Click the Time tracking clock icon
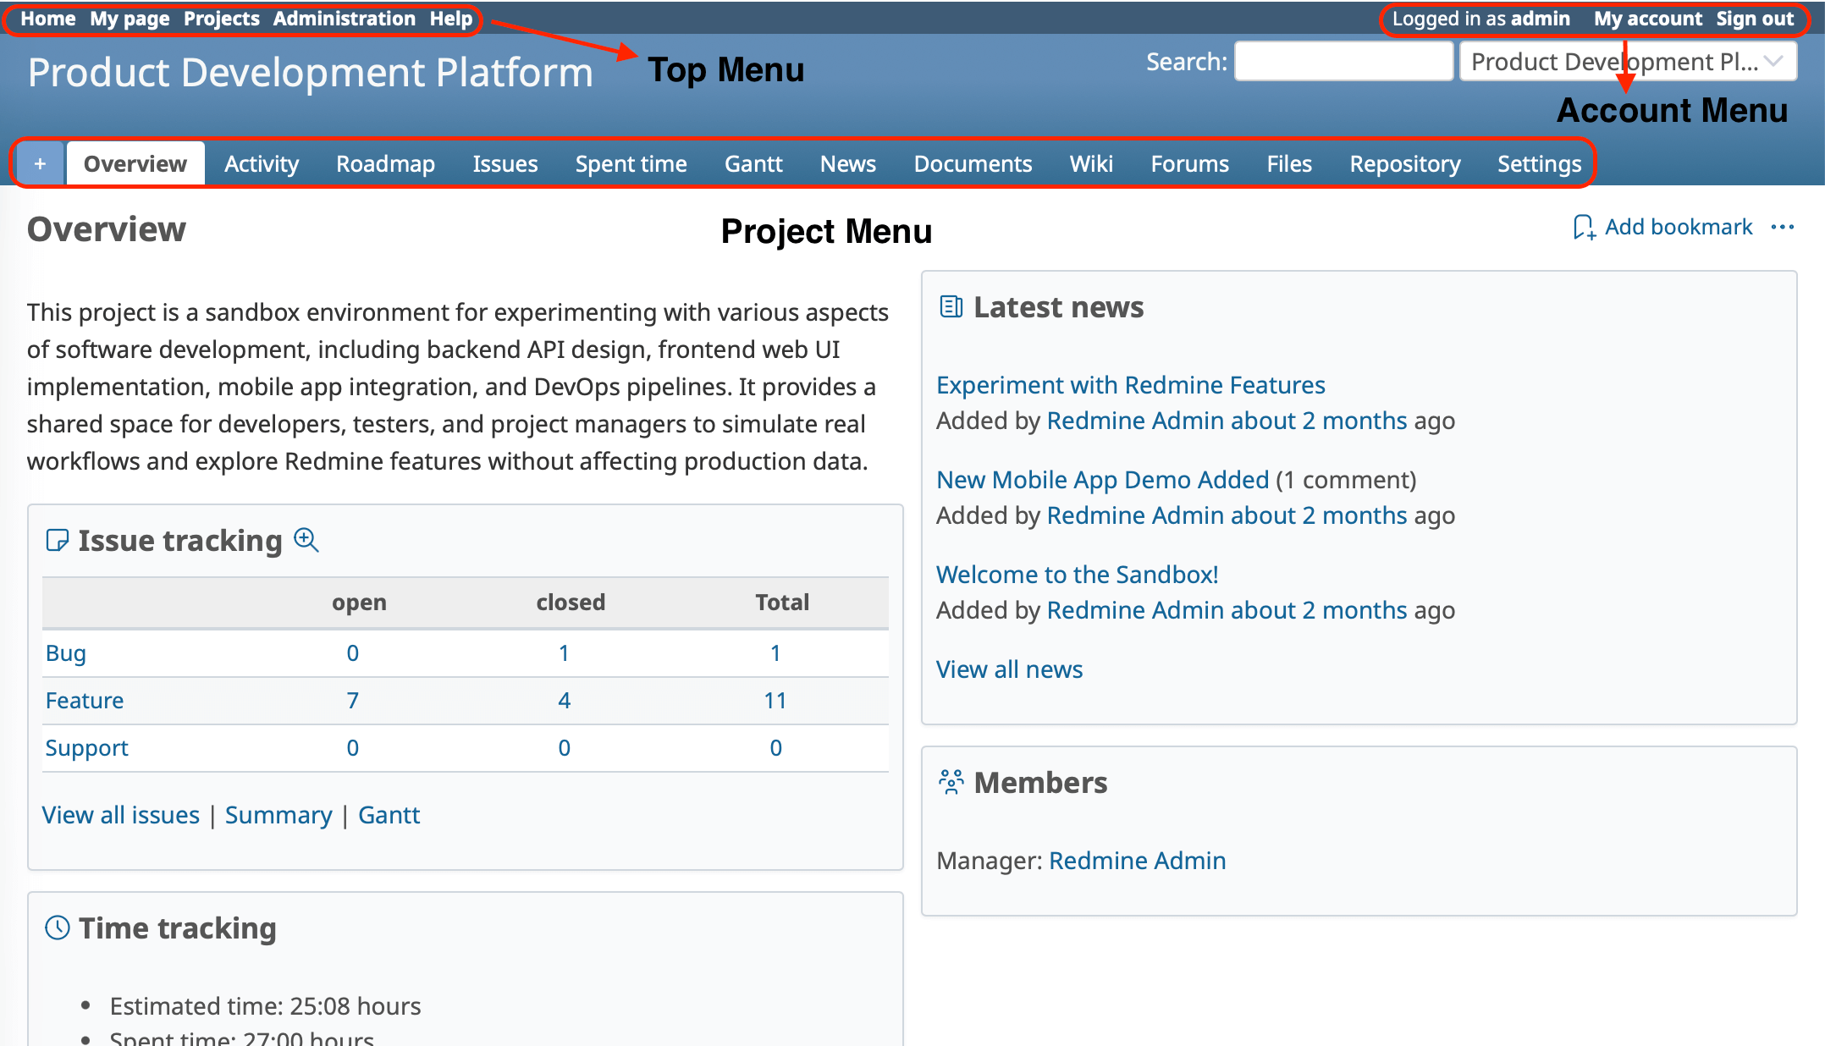Viewport: 1825px width, 1046px height. pyautogui.click(x=56, y=928)
